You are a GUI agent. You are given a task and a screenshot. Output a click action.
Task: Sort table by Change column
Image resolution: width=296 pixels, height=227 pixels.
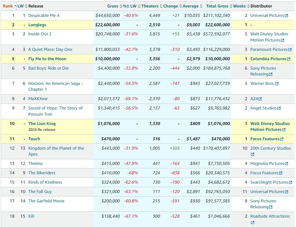172,6
